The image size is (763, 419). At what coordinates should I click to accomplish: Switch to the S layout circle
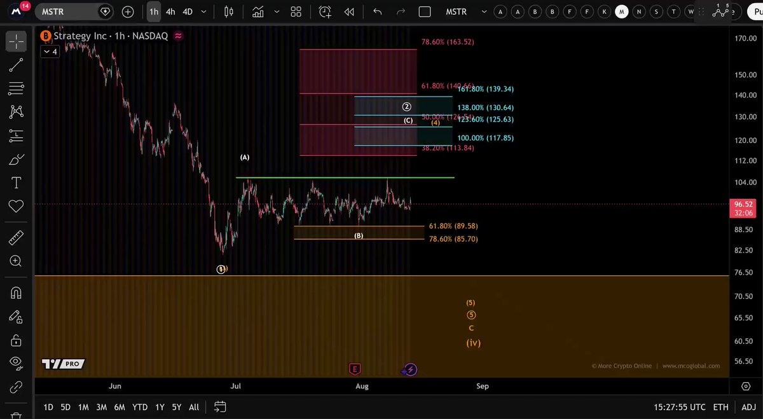(x=656, y=11)
